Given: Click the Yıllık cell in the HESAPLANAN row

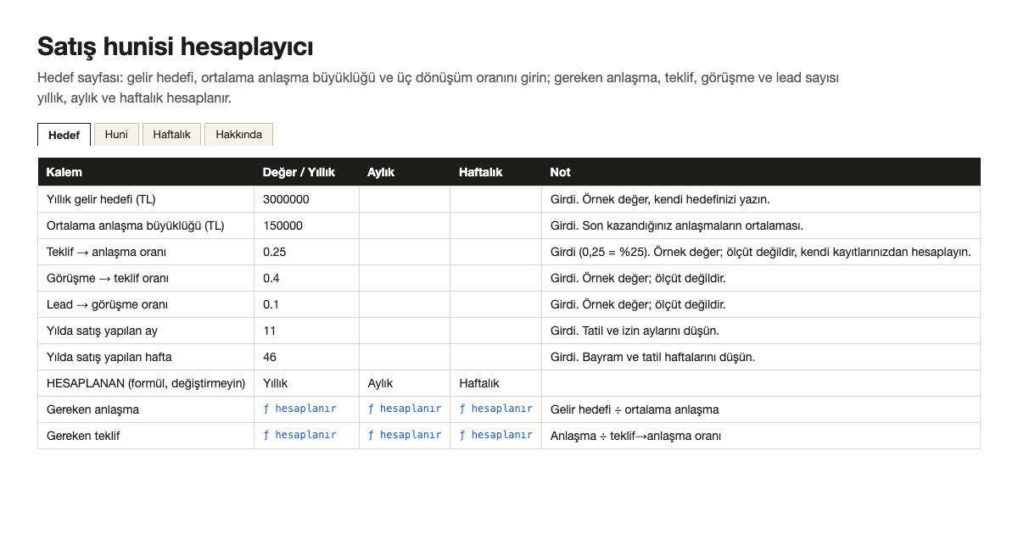Looking at the screenshot, I should coord(306,383).
